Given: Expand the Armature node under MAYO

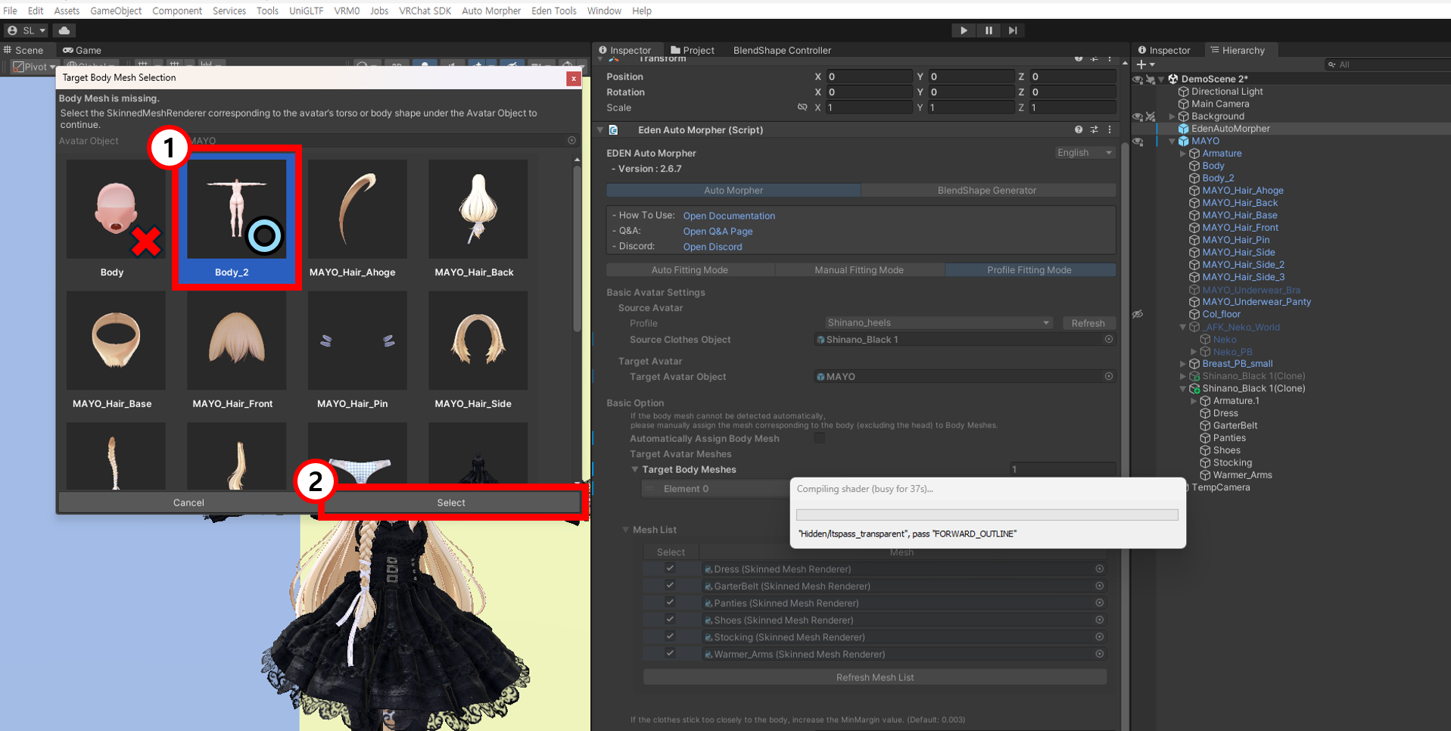Looking at the screenshot, I should 1183,154.
